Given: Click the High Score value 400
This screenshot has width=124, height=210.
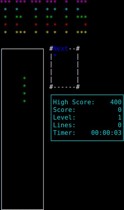Looking at the screenshot, I should [x=116, y=102].
